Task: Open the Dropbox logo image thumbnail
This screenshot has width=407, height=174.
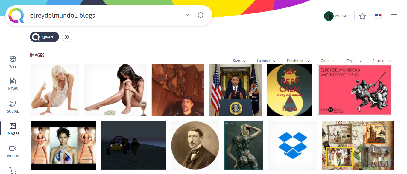Action: 293,145
